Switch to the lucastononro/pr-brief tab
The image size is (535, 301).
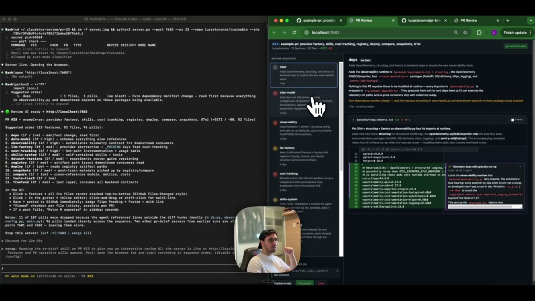coord(424,20)
